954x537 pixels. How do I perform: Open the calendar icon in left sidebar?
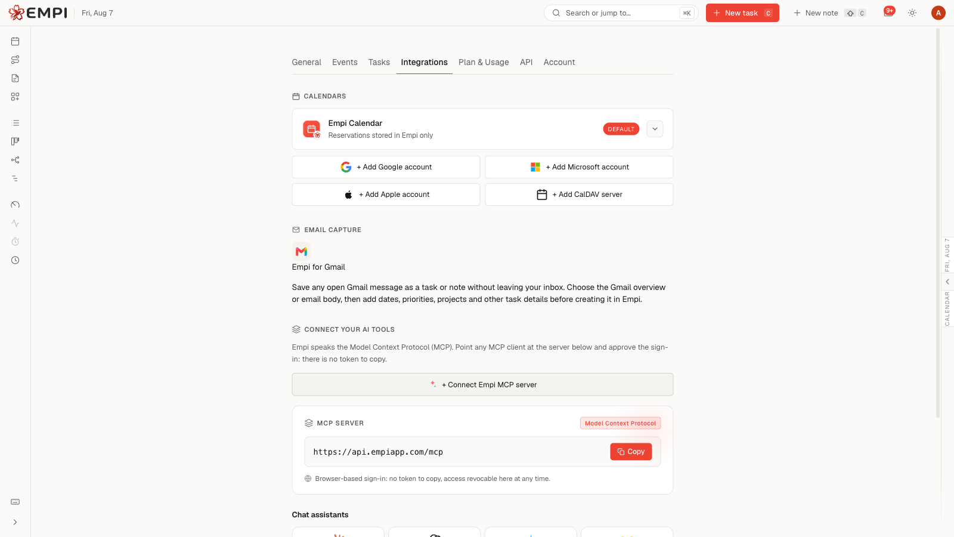(16, 41)
